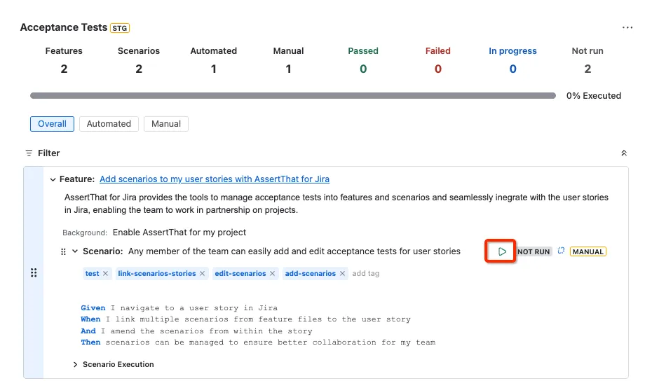The height and width of the screenshot is (381, 645).
Task: Click the 'add-scenarios' tag label
Action: (310, 273)
